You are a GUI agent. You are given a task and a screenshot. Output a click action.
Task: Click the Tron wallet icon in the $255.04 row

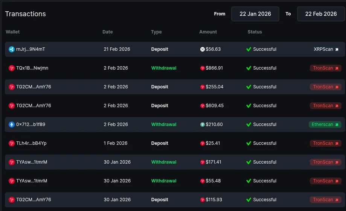(x=12, y=87)
